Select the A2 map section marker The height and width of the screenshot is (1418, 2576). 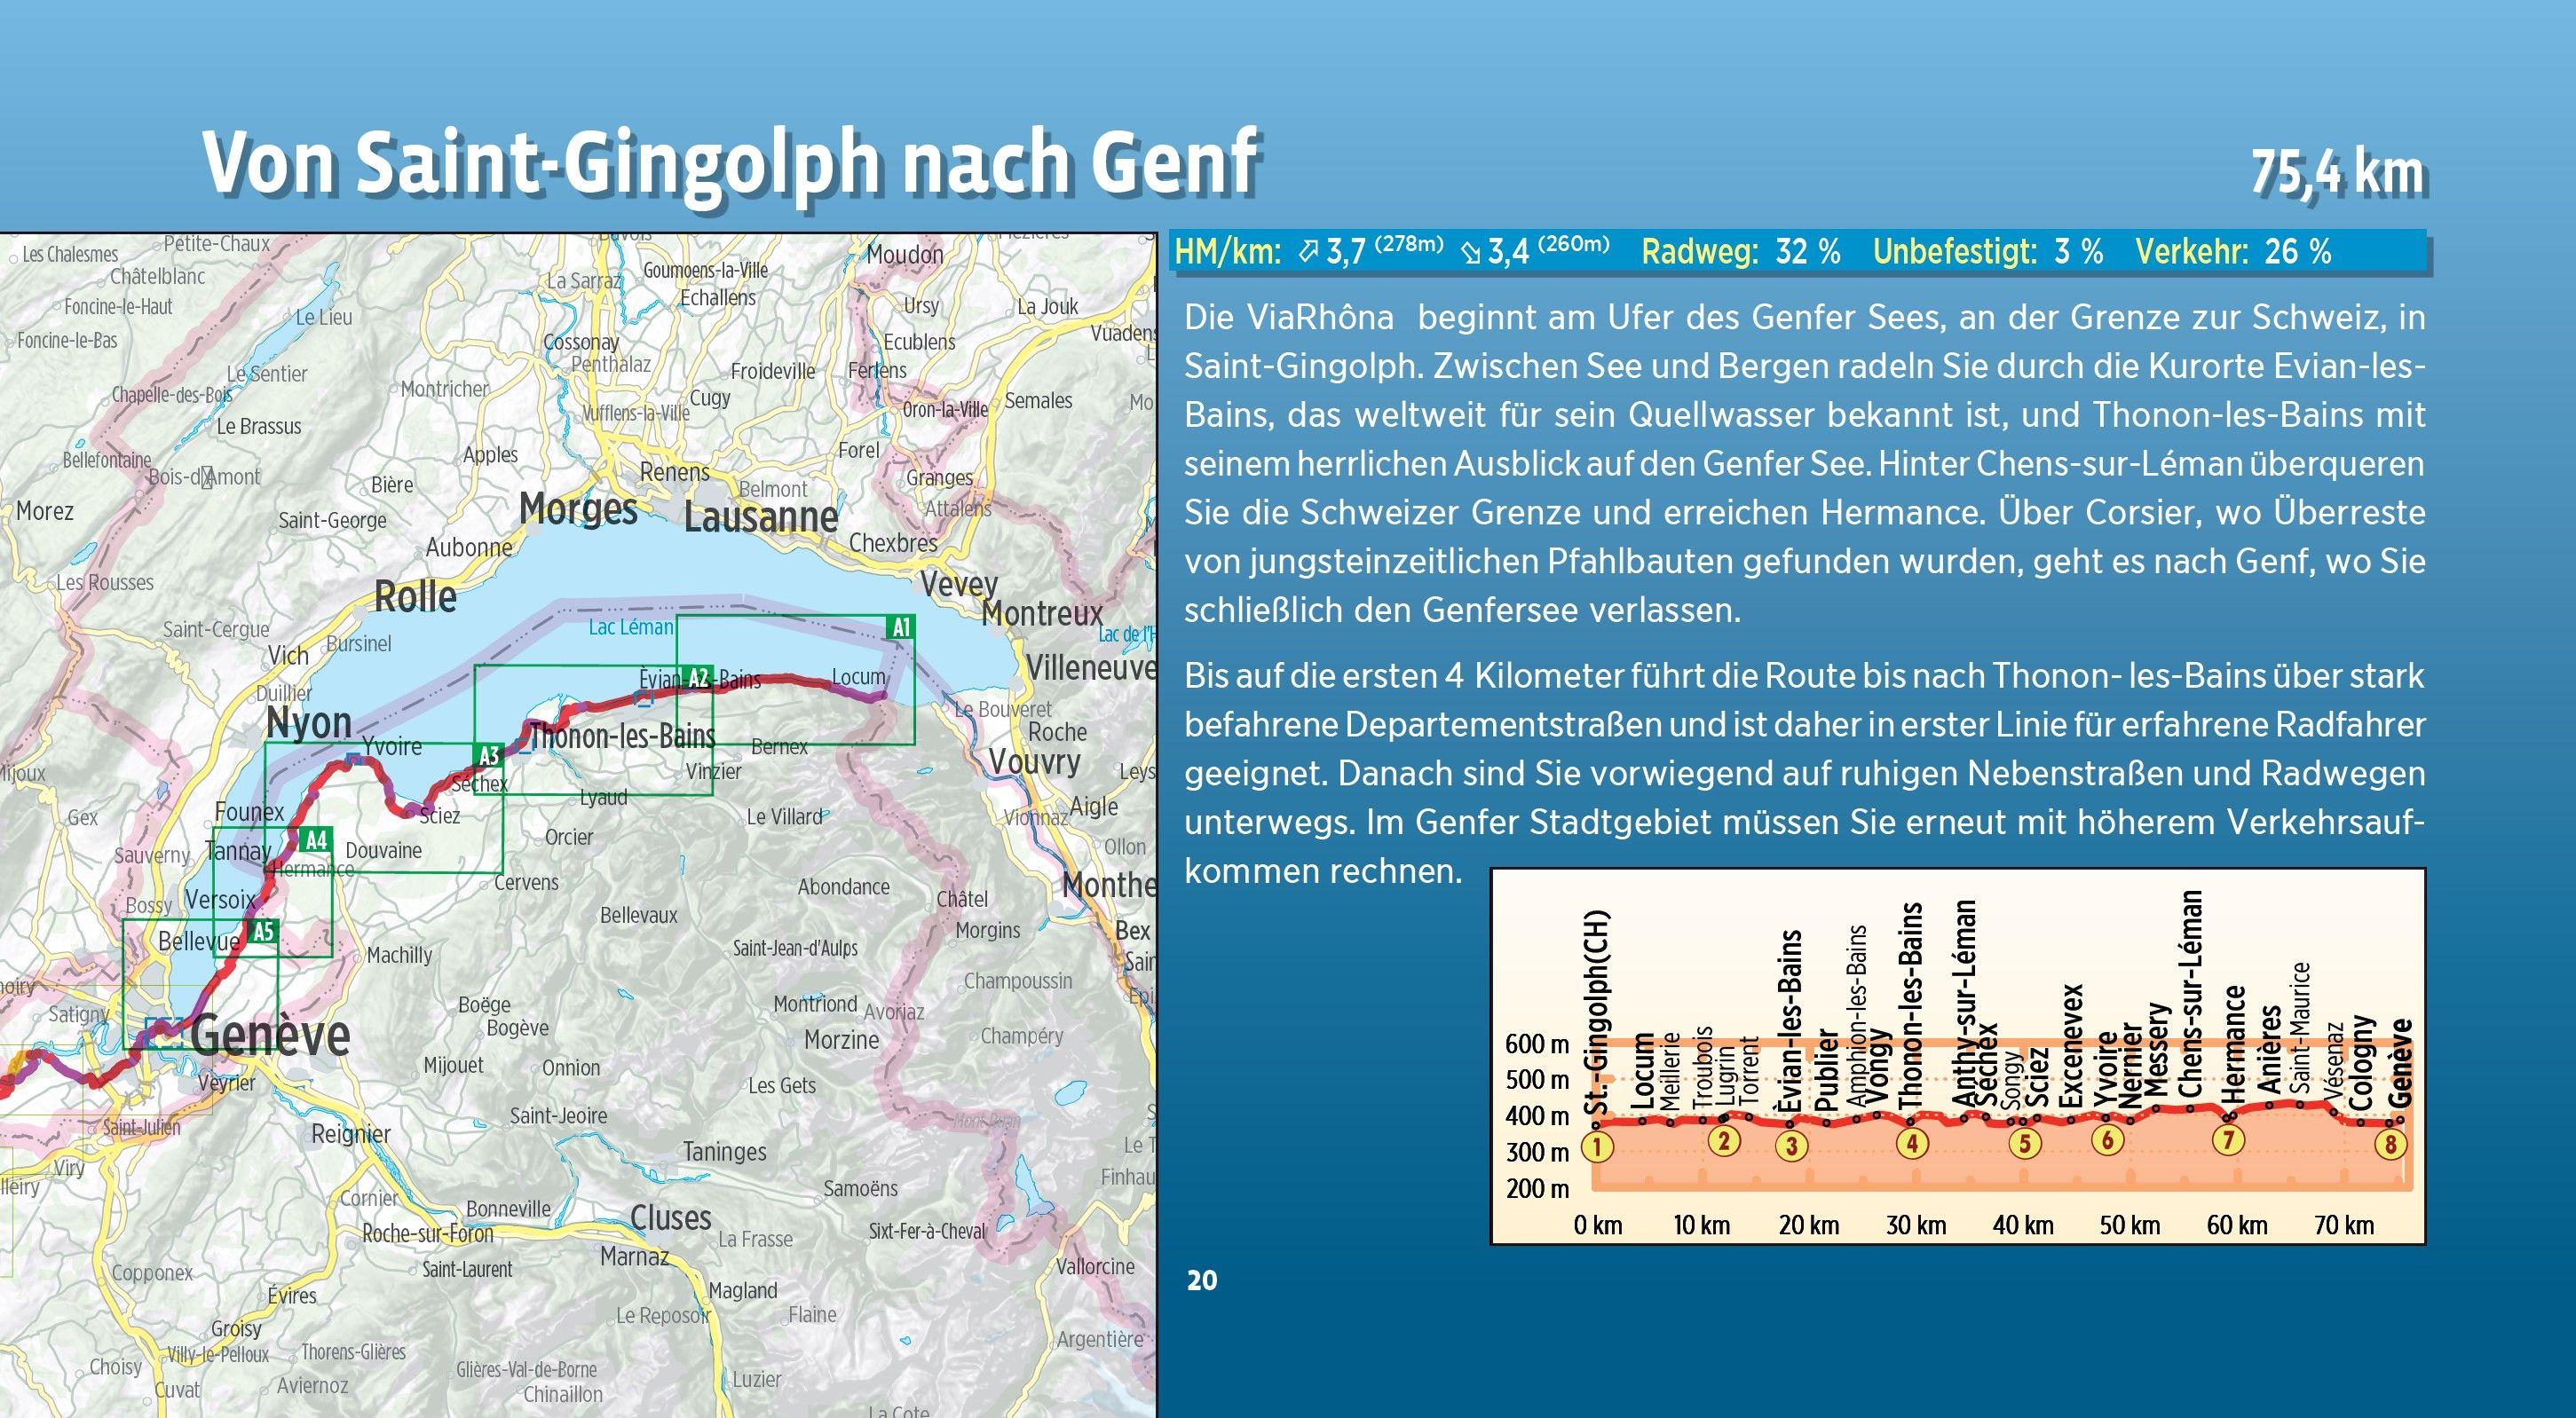pyautogui.click(x=698, y=679)
